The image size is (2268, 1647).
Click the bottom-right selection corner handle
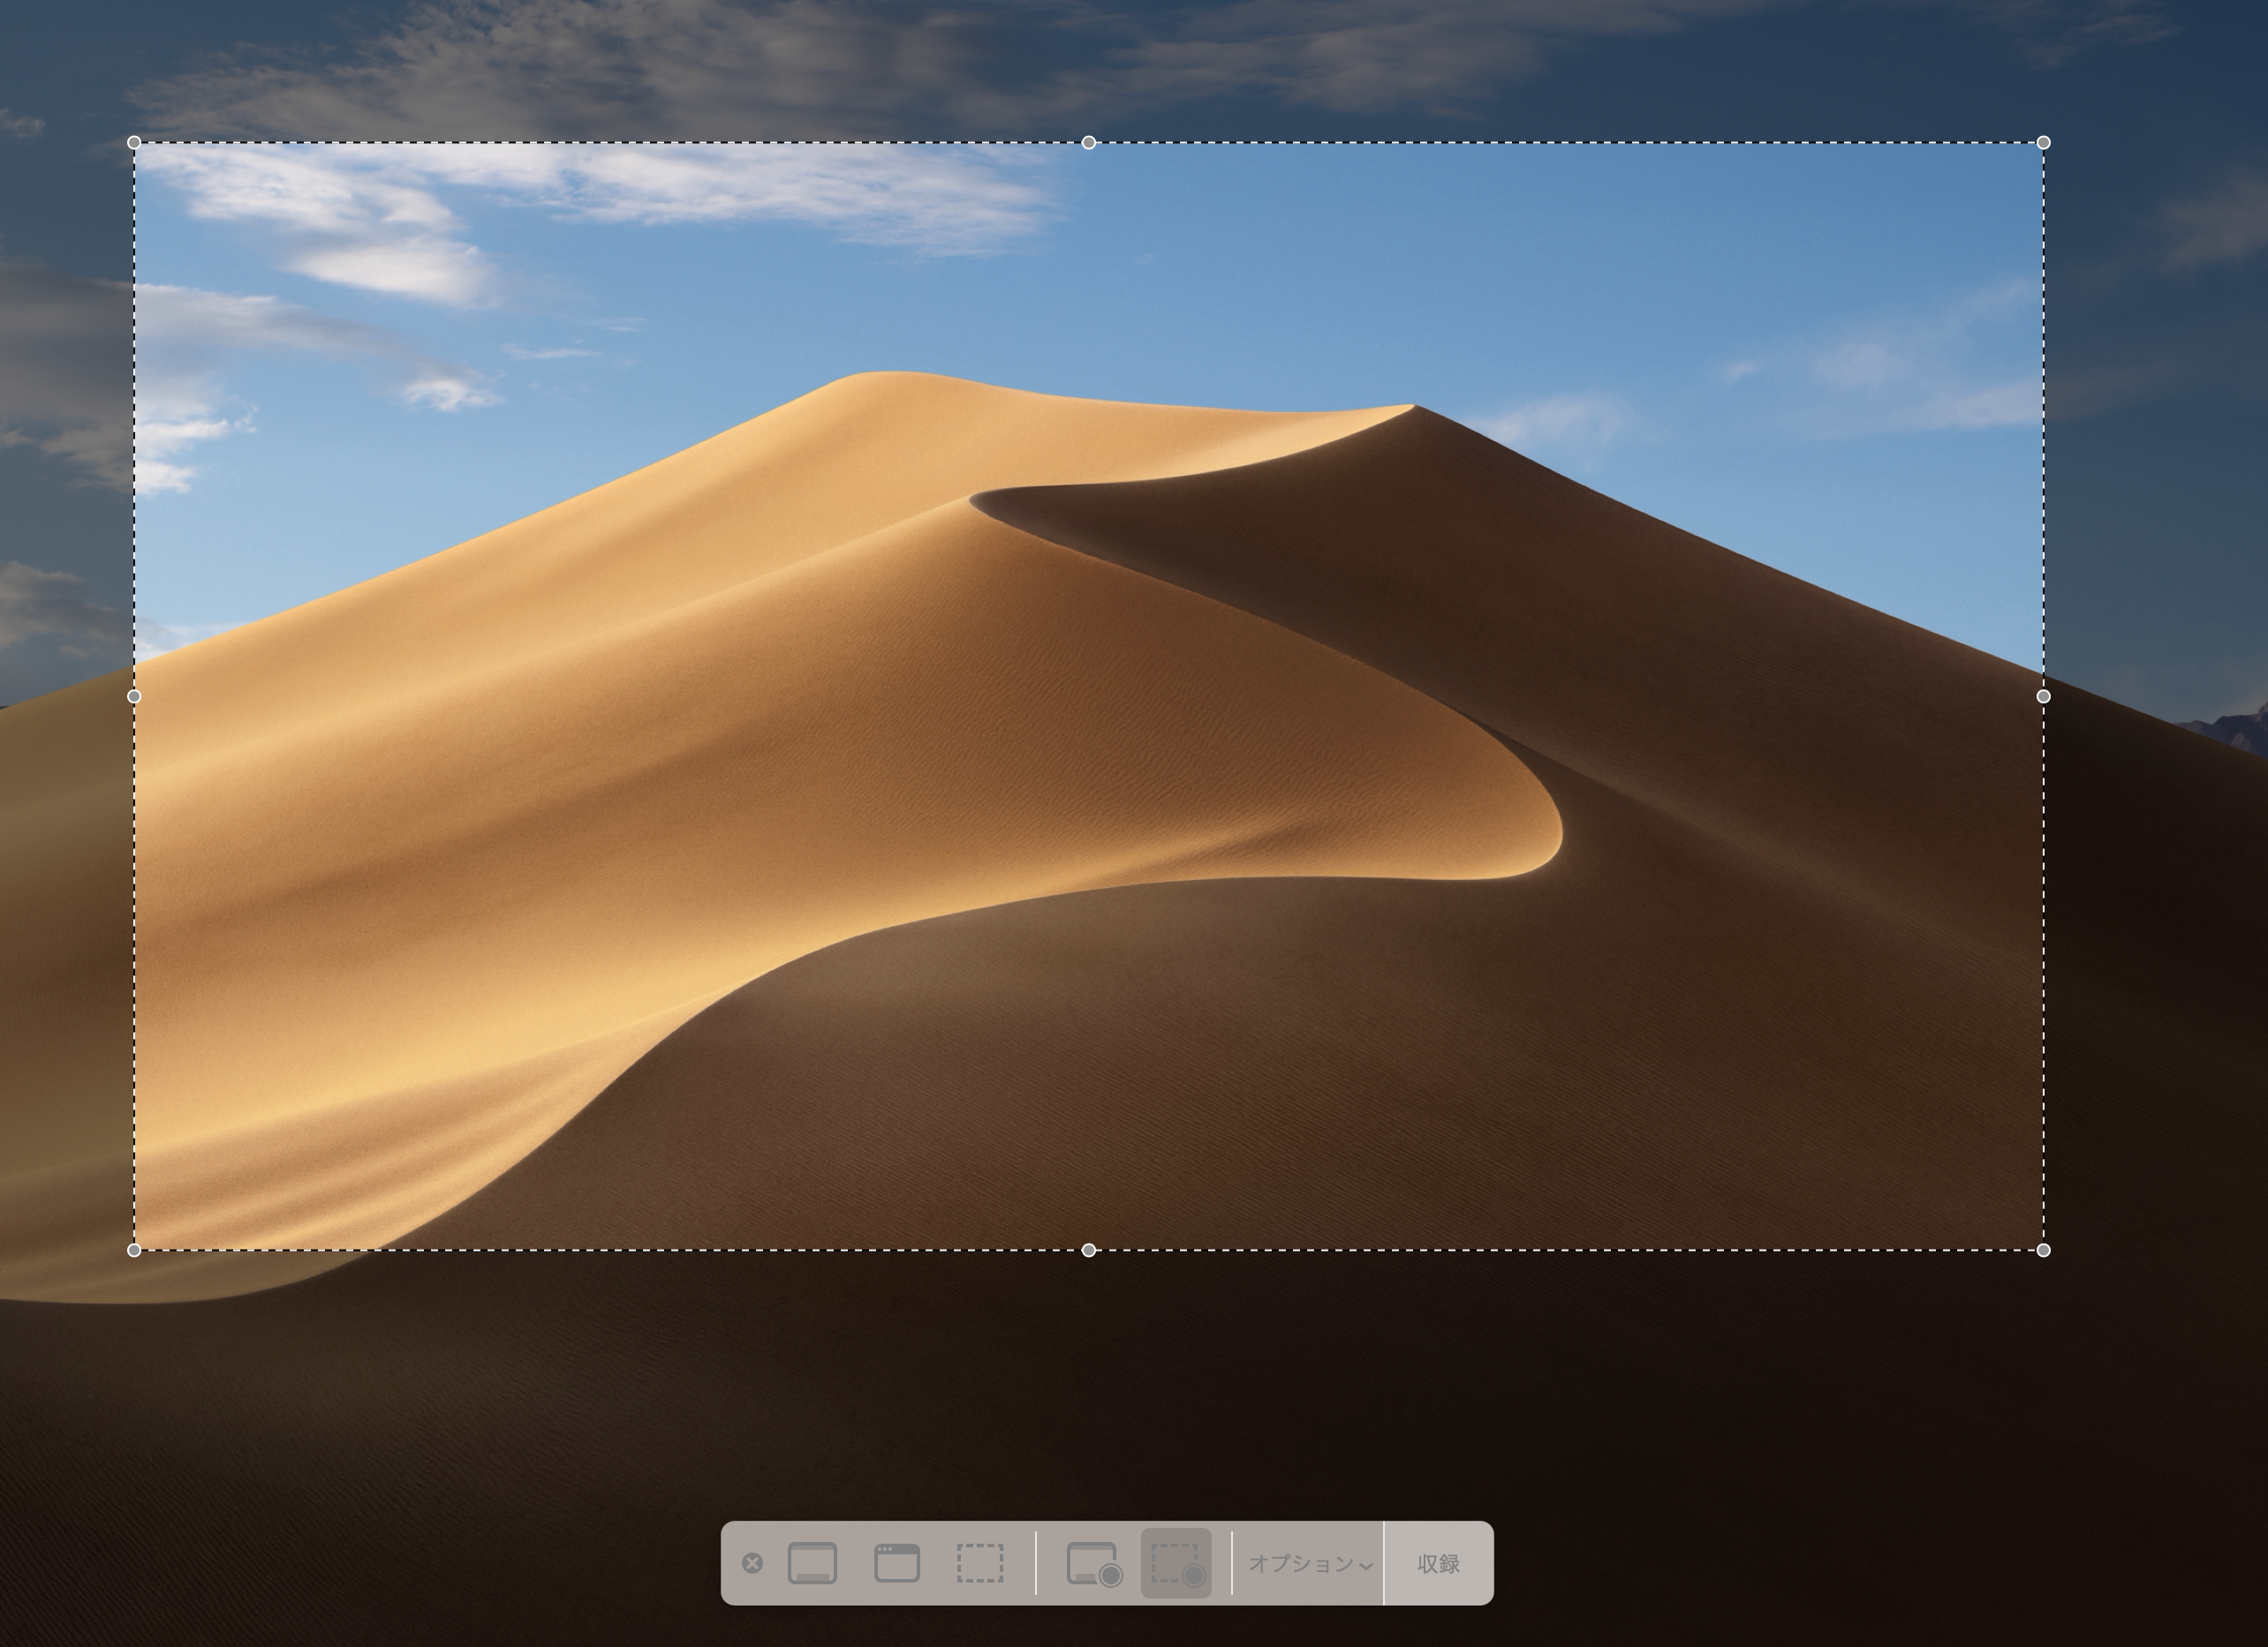2043,1250
